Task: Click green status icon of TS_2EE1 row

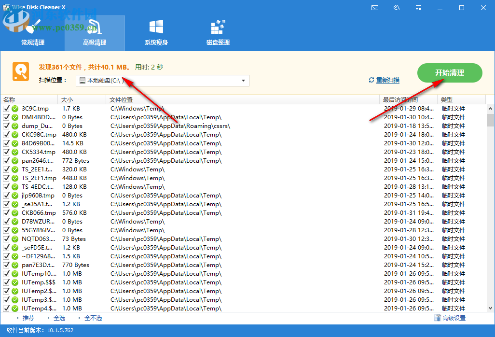Action: [15, 169]
